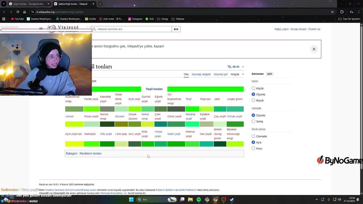Viewport: 363px width, 204px height.
Task: Click Hesap oluştur link
Action: 298,29
